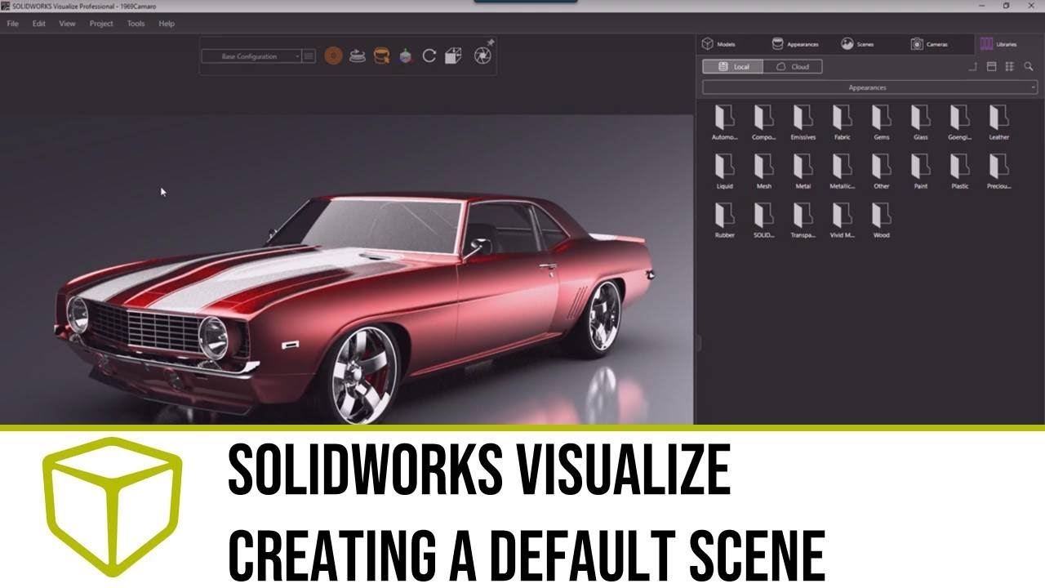Screen dimensions: 1045x588
Task: Open the Vivid M... folder
Action: 842,220
